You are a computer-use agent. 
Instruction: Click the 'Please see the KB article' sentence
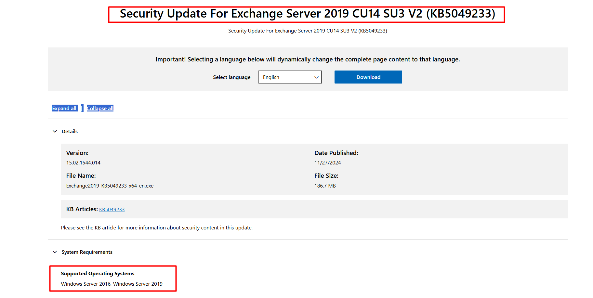pos(157,227)
